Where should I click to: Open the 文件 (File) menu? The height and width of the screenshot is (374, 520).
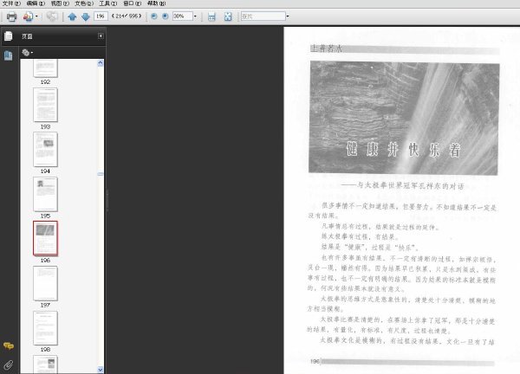[11, 3]
